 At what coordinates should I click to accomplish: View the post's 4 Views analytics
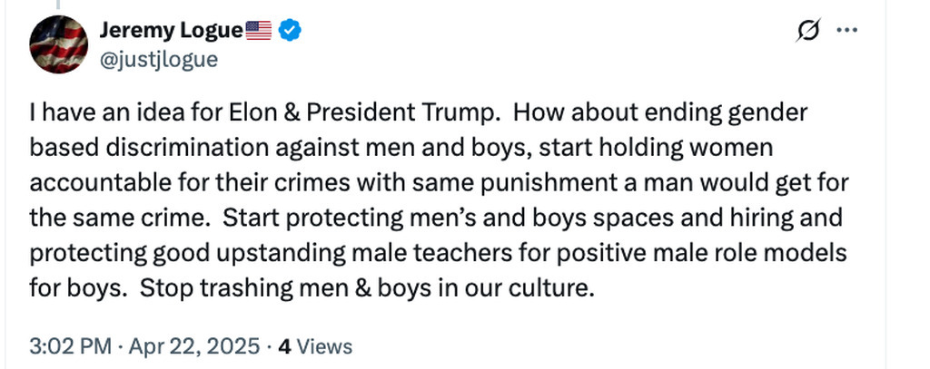tap(314, 345)
